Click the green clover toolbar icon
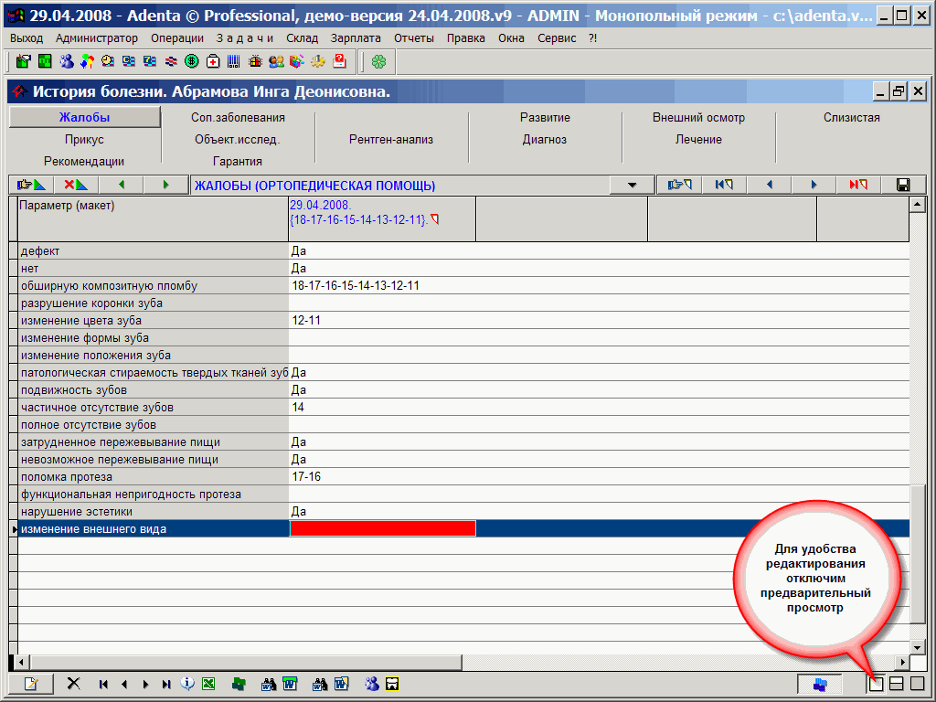 378,61
